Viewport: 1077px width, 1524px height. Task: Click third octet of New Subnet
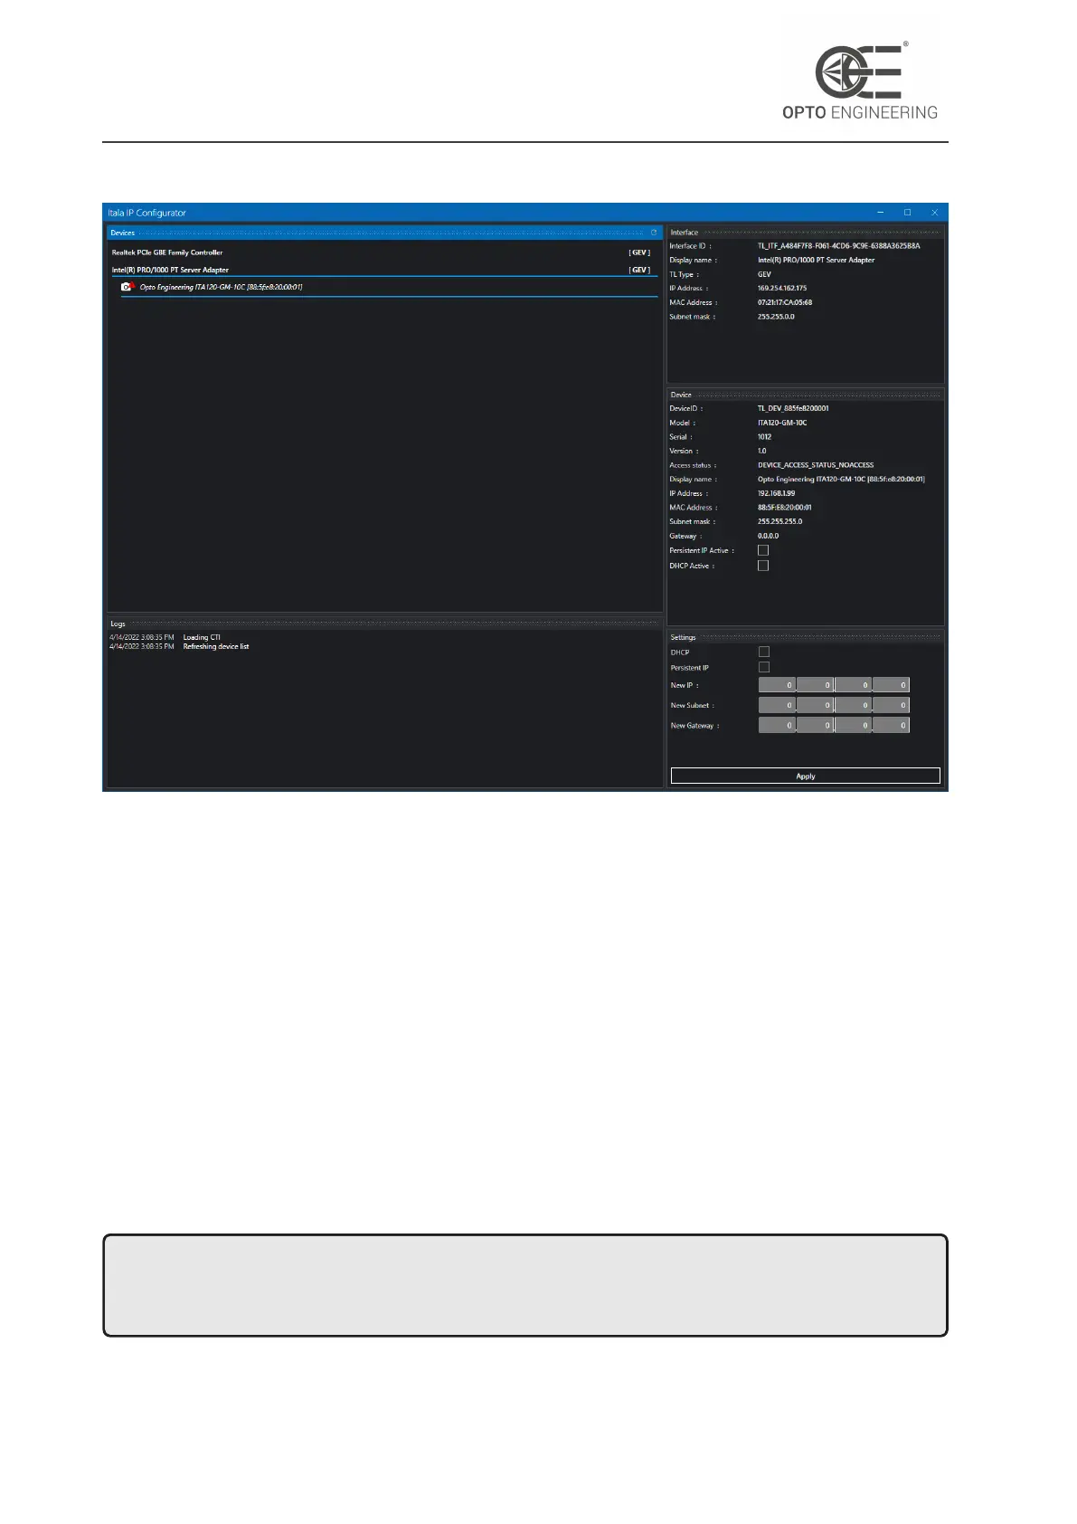(853, 705)
